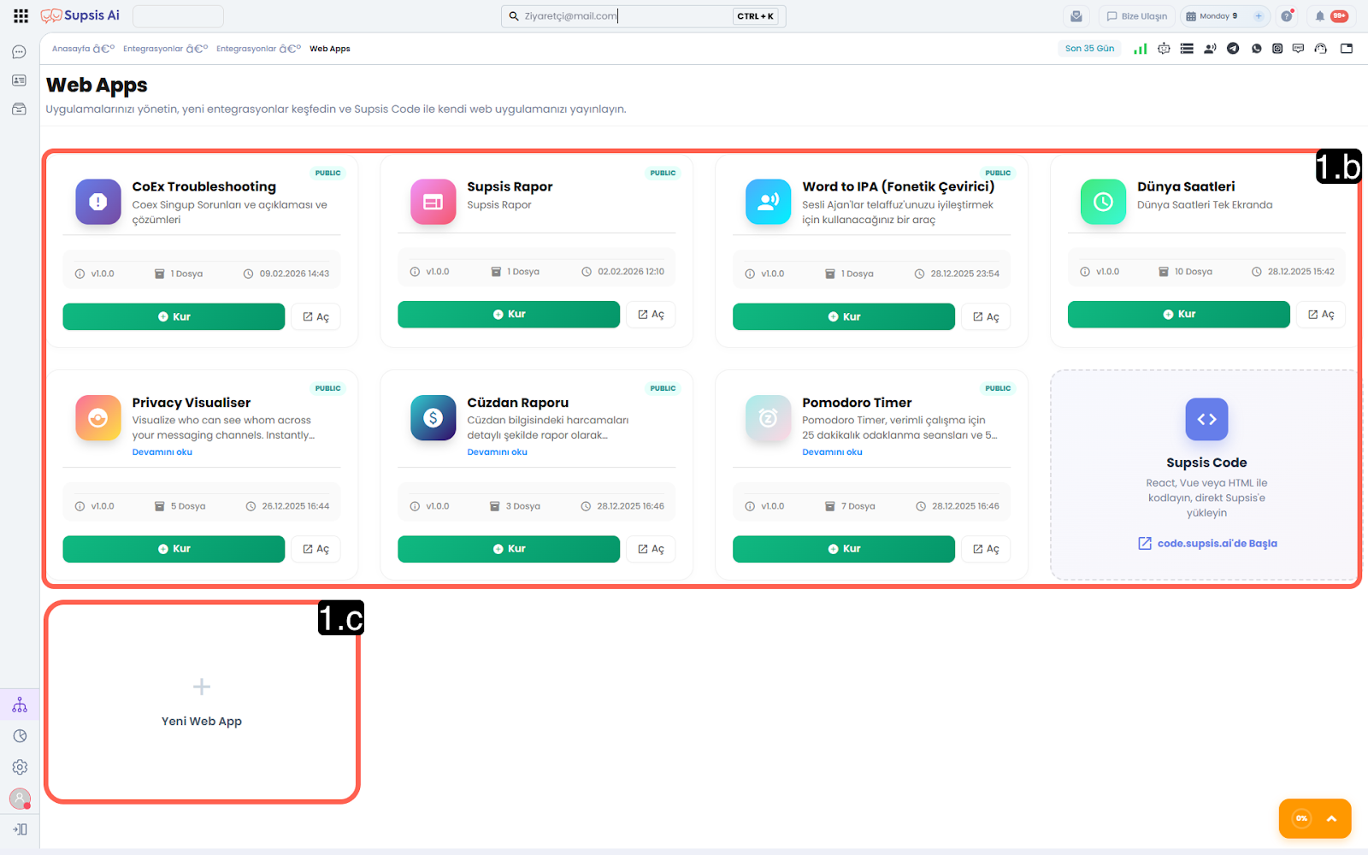Open the apps grid launcher icon
Image resolution: width=1368 pixels, height=855 pixels.
(x=21, y=16)
